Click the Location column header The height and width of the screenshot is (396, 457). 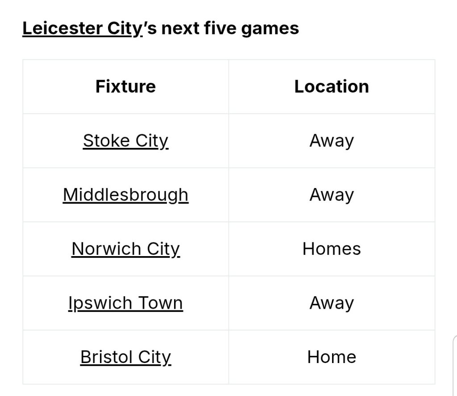pyautogui.click(x=332, y=86)
